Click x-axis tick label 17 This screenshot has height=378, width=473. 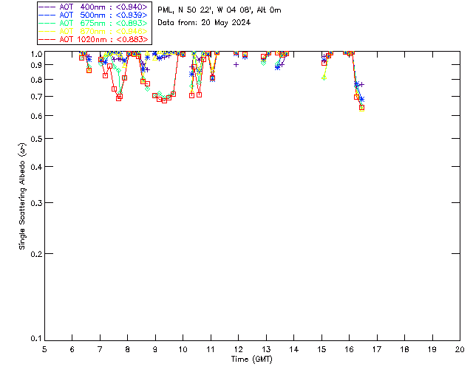point(377,349)
